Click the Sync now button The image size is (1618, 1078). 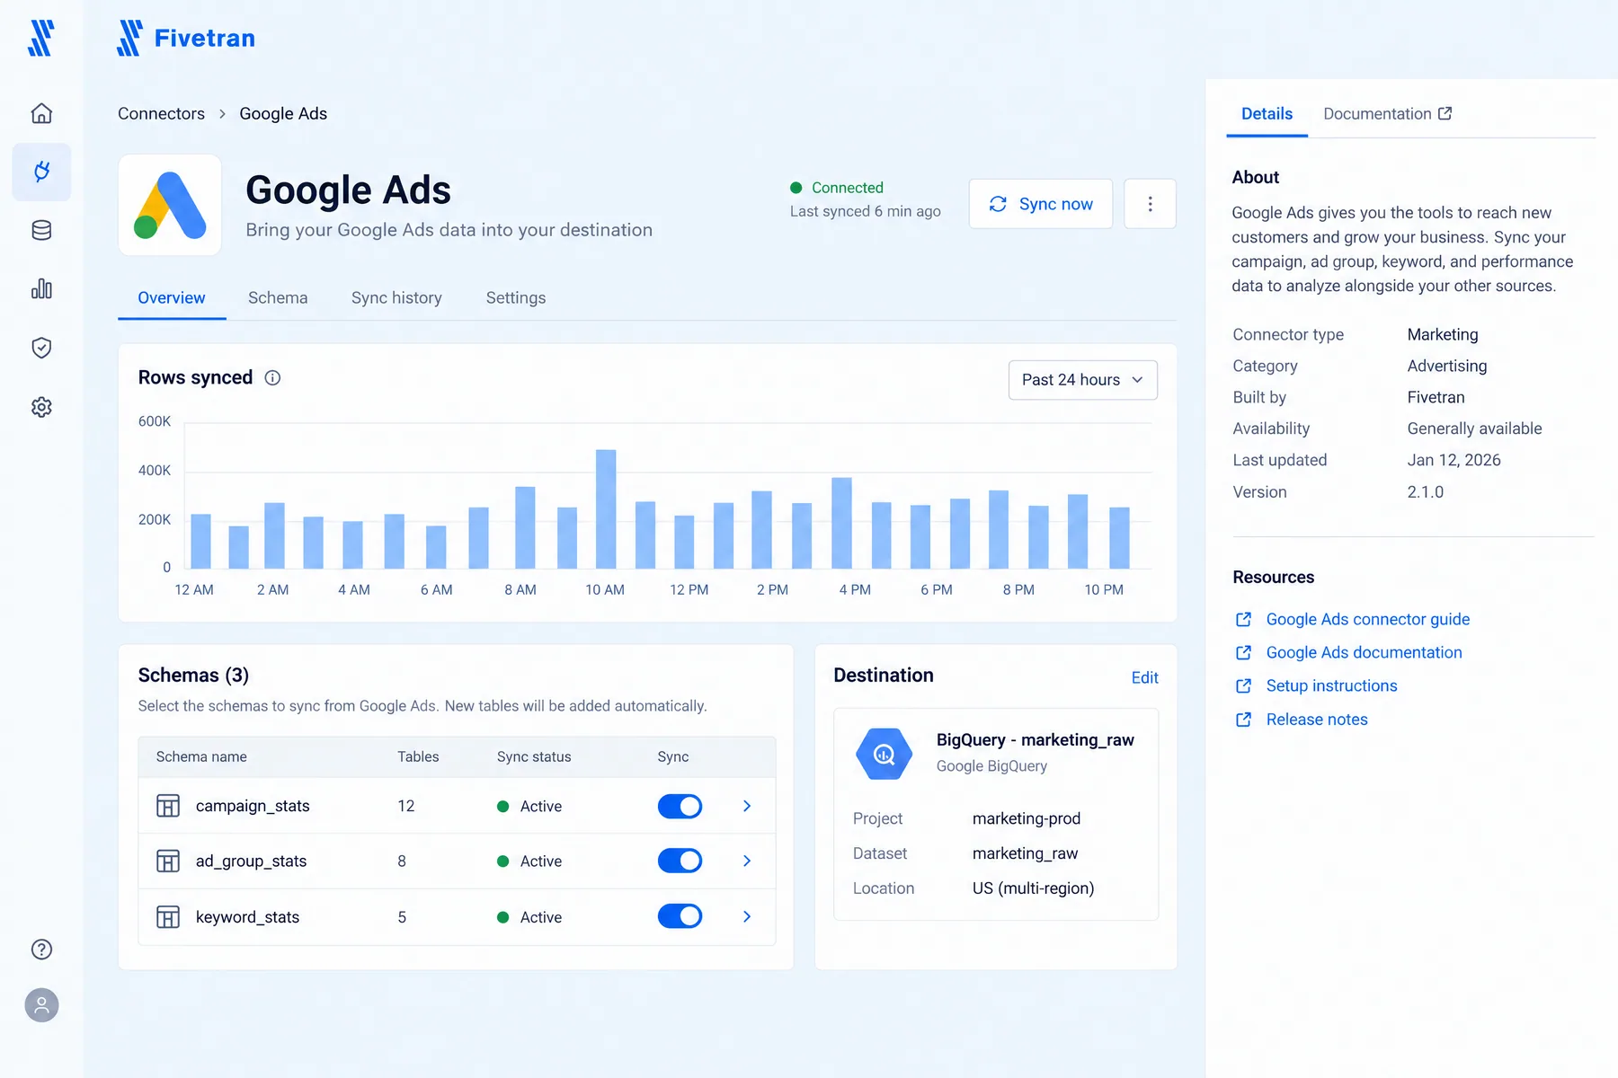pyautogui.click(x=1041, y=204)
